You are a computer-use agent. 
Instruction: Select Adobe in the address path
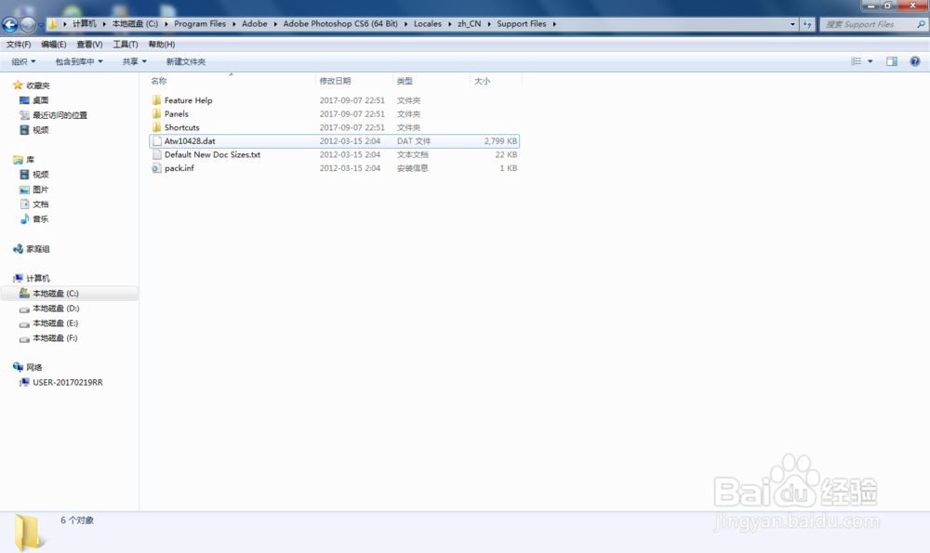tap(255, 24)
